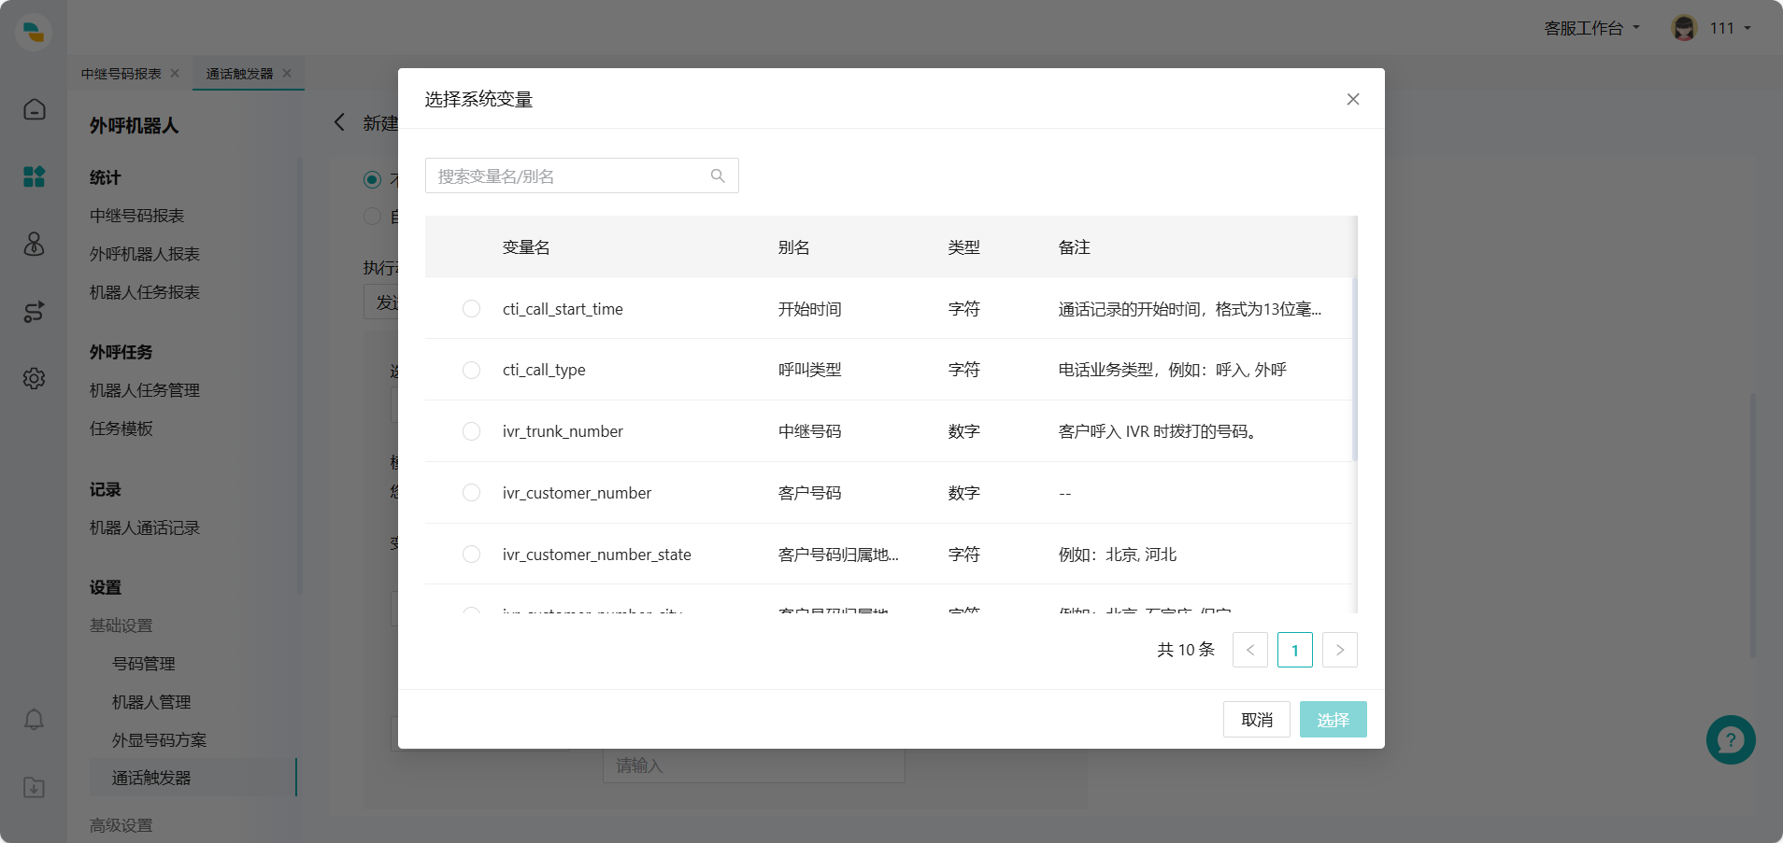Click the magnifier icon in the search box

716,176
